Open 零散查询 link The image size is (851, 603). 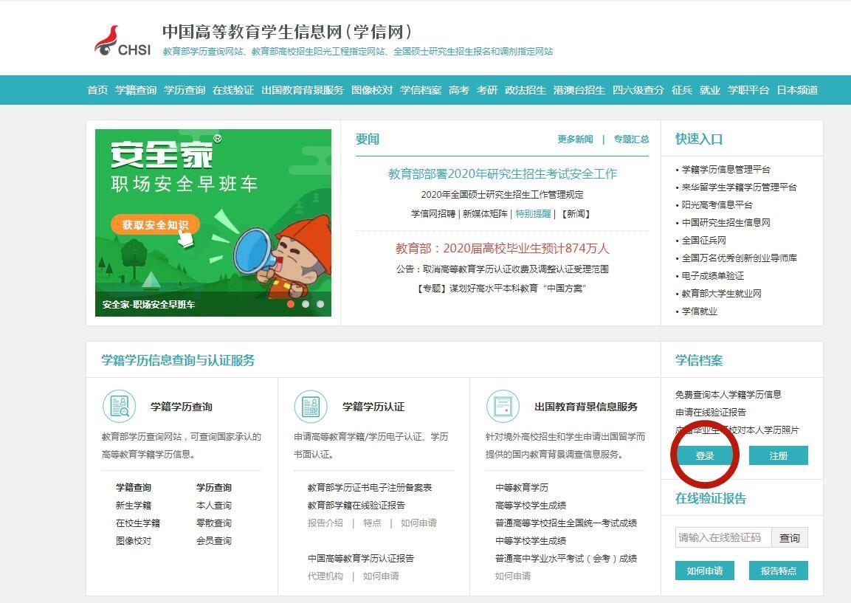pos(214,523)
